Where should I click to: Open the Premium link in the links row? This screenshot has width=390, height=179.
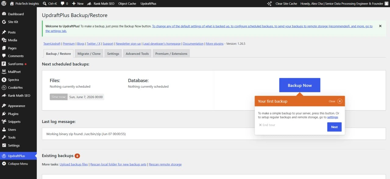tap(69, 44)
